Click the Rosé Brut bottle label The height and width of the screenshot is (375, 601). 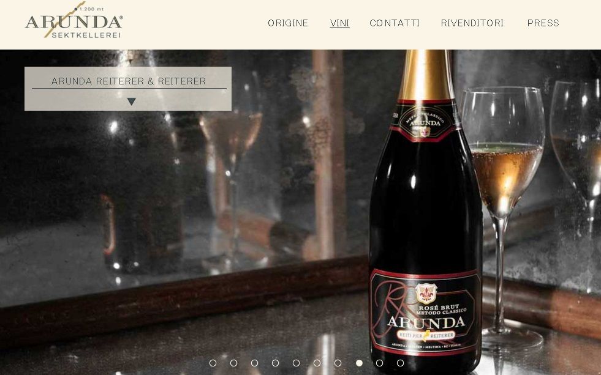tap(425, 312)
